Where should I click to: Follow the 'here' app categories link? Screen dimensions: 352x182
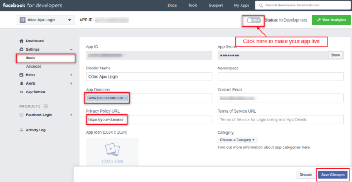[x=306, y=148]
